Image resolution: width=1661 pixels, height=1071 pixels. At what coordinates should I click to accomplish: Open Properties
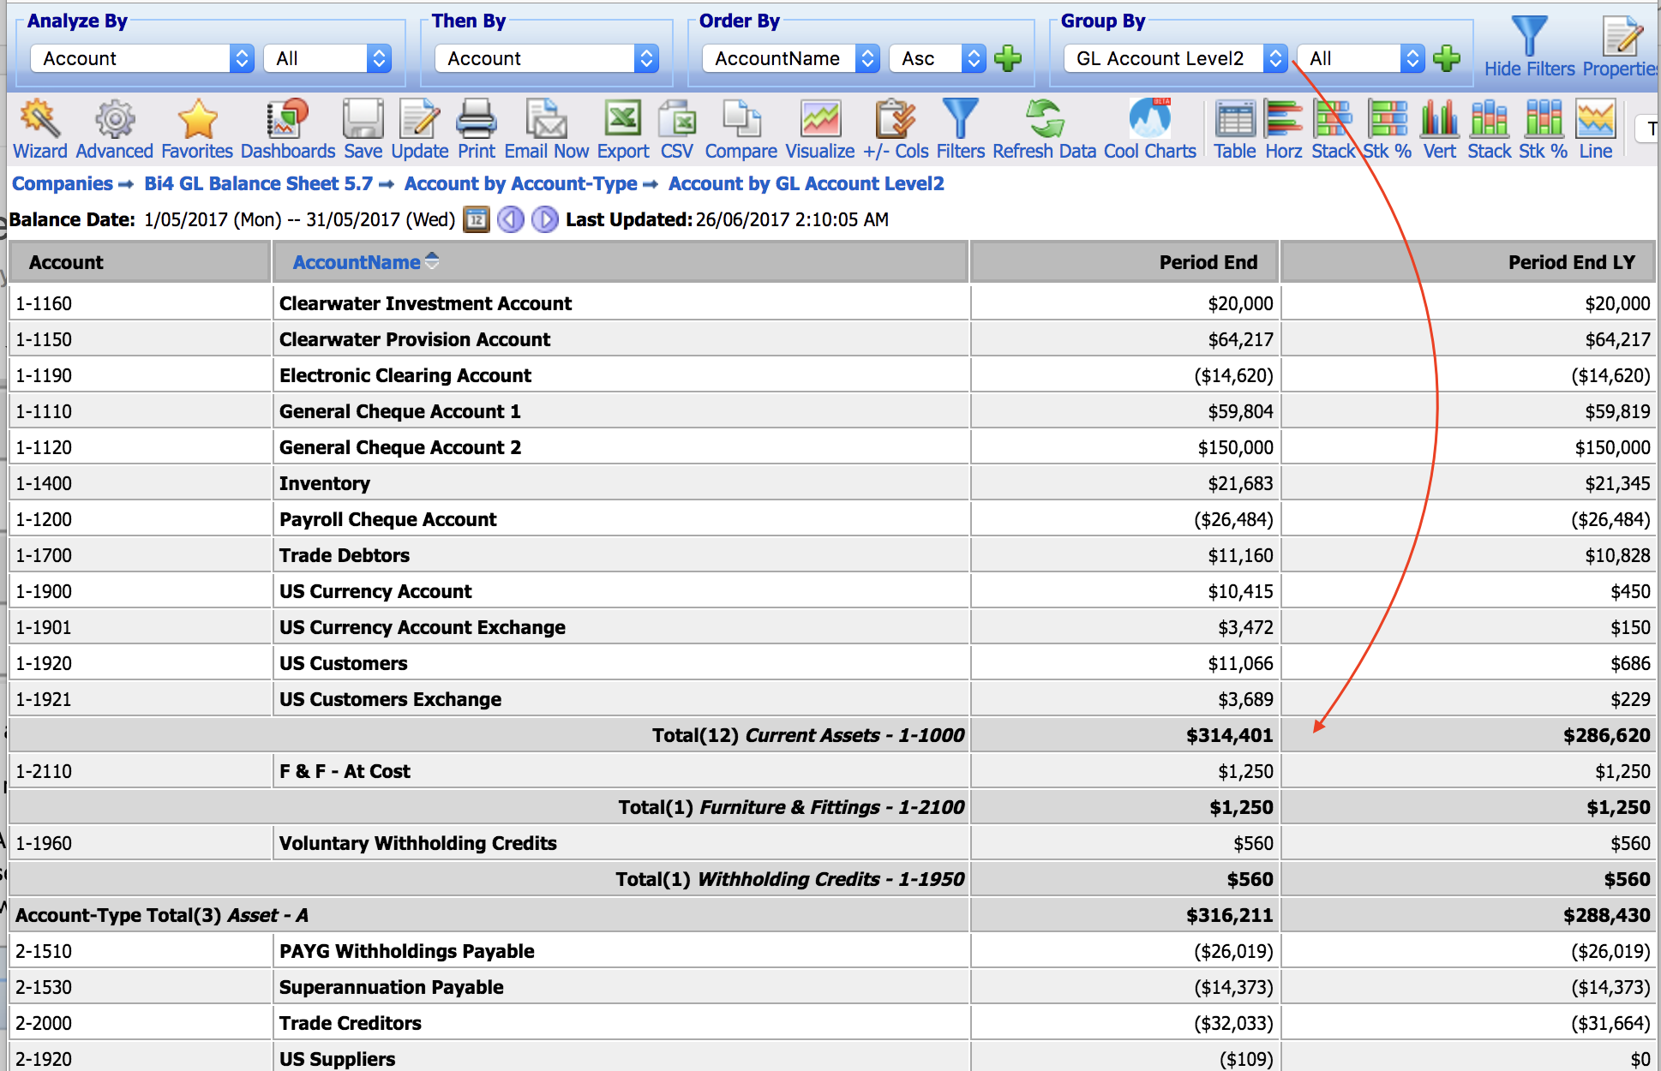[x=1621, y=47]
